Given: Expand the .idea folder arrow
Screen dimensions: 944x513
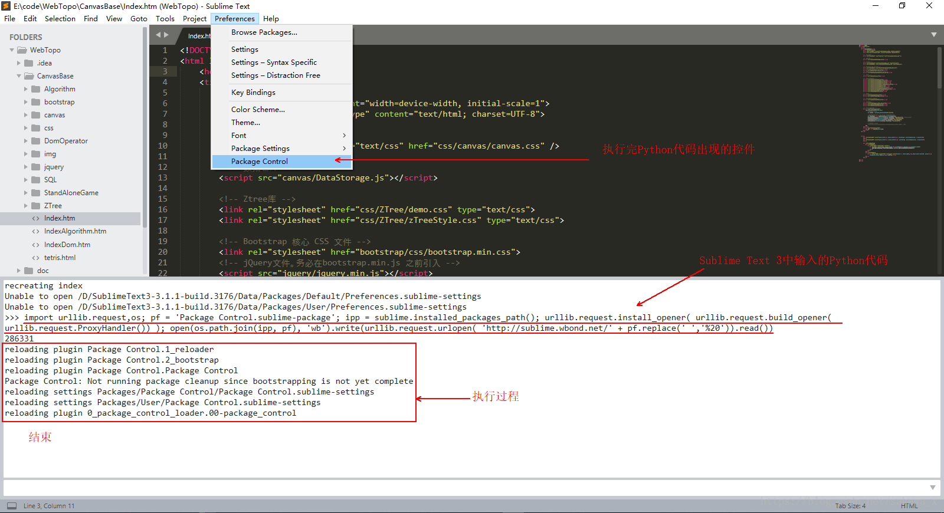Looking at the screenshot, I should [x=19, y=63].
